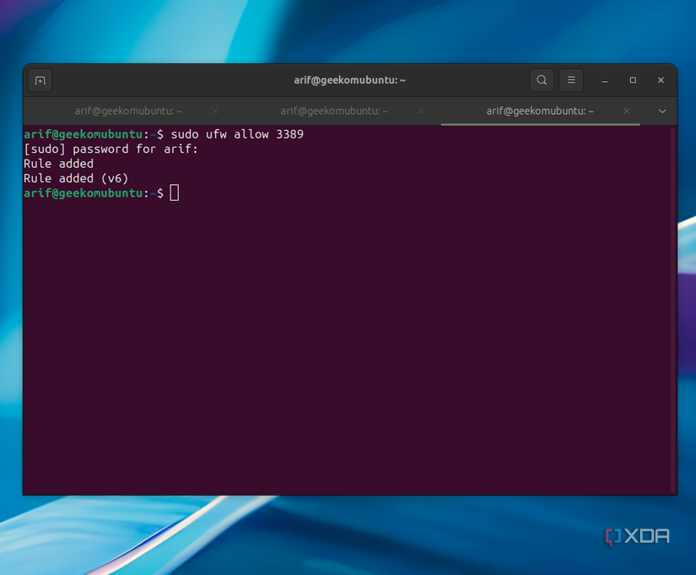Switch to the first arif@geekomubuntu tab
Image resolution: width=696 pixels, height=575 pixels.
click(x=128, y=111)
